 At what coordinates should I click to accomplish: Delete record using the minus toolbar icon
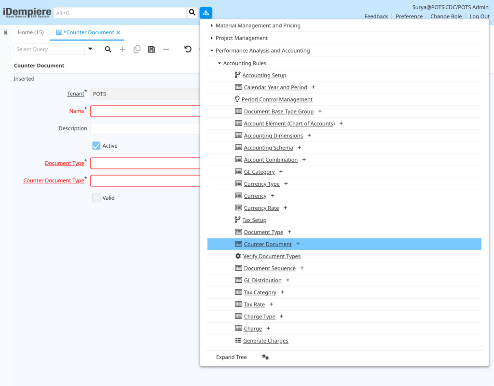(x=166, y=50)
